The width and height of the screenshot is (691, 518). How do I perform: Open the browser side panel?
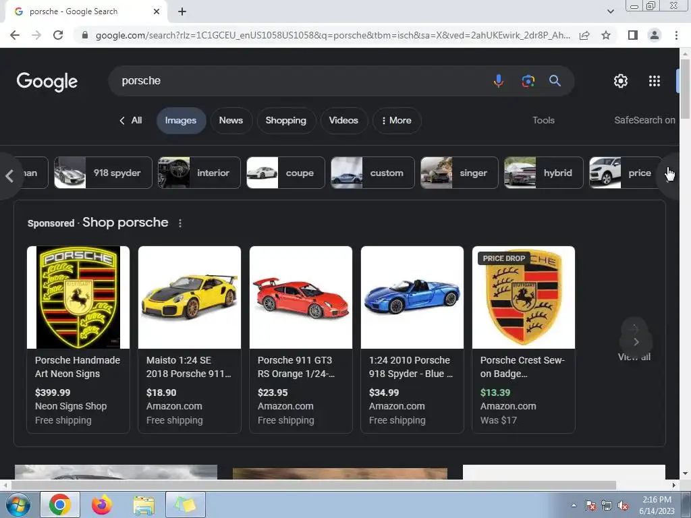click(633, 35)
